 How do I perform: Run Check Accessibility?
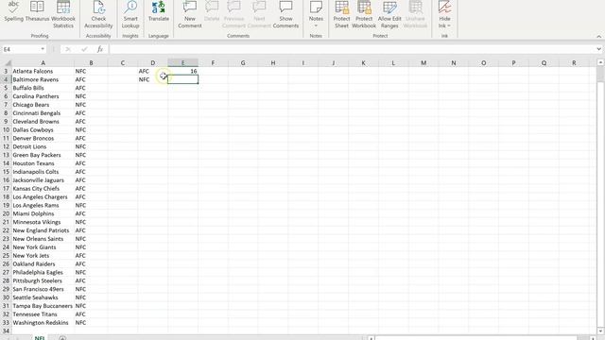[98, 15]
